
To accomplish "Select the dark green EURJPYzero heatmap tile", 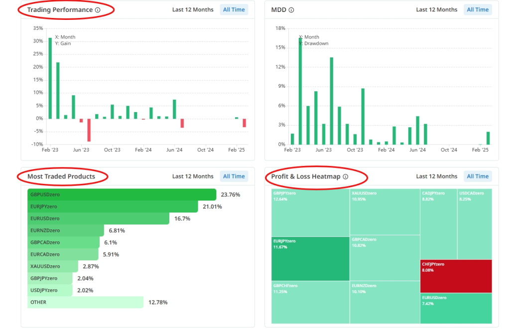I will pyautogui.click(x=310, y=258).
